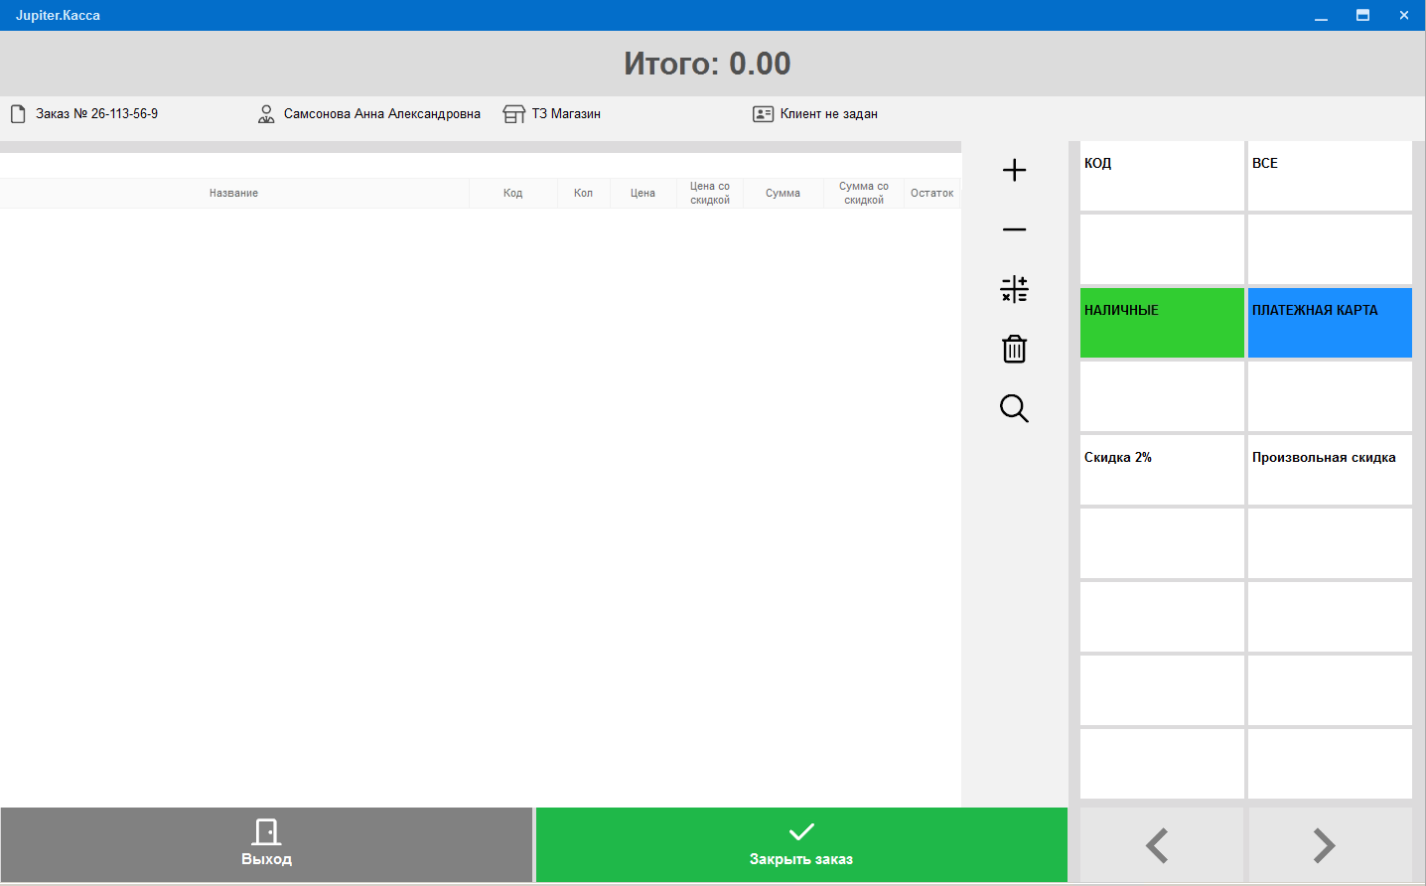Image resolution: width=1426 pixels, height=886 pixels.
Task: Click the Закрыть заказ button
Action: (x=801, y=844)
